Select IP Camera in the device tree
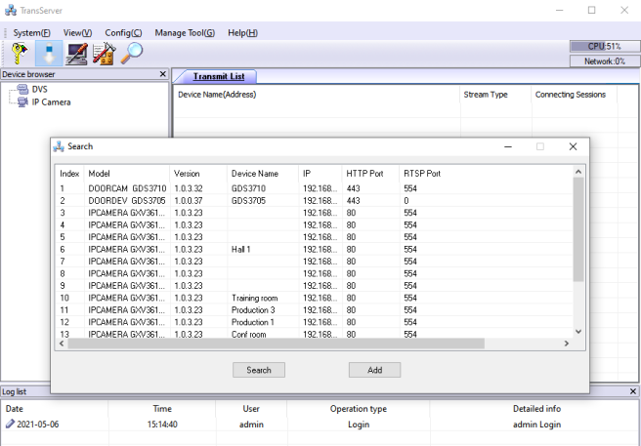 pyautogui.click(x=51, y=101)
